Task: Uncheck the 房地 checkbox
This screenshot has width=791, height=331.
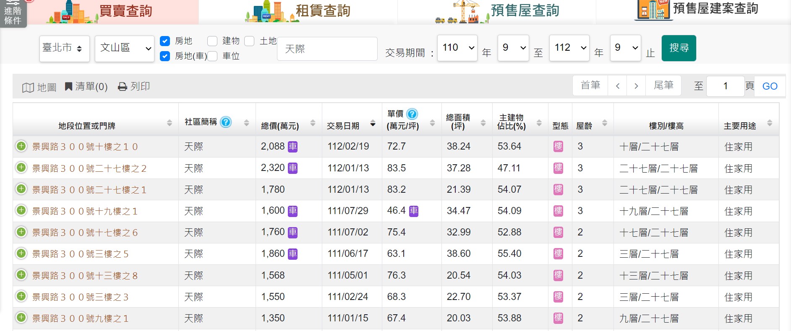Action: coord(165,41)
